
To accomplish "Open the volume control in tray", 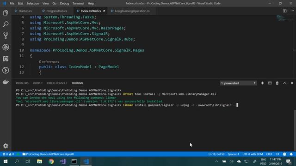I will [x=231, y=161].
